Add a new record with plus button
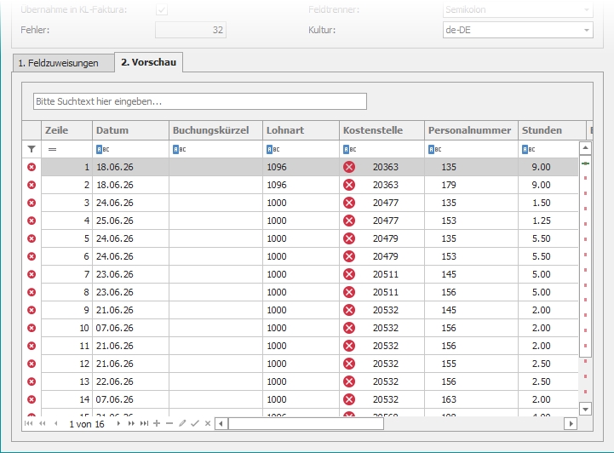The height and width of the screenshot is (453, 614). coord(157,423)
